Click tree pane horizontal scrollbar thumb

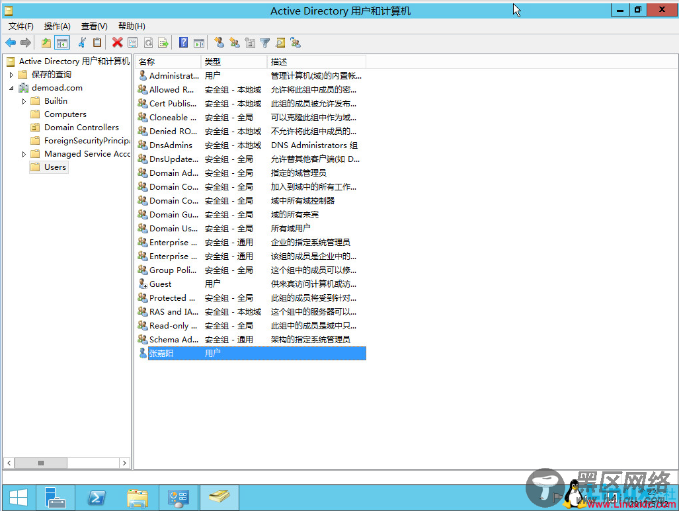(41, 463)
